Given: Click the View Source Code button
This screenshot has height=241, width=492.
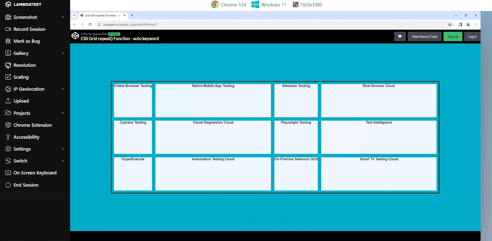Looking at the screenshot, I should click(425, 36).
